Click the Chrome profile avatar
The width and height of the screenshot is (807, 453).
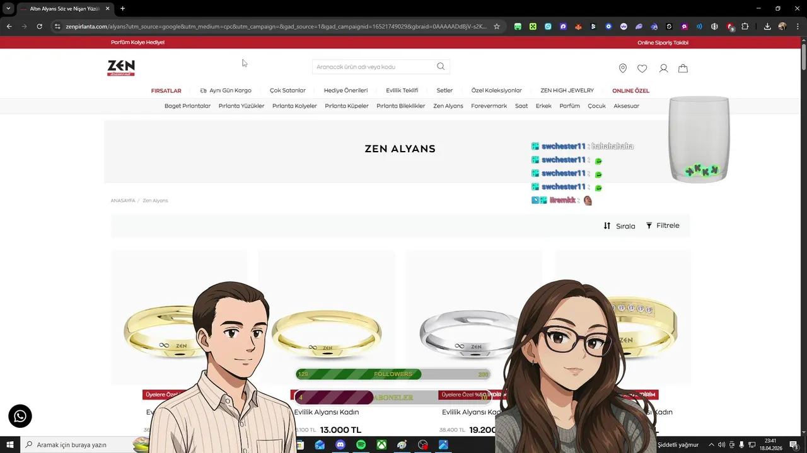782,26
